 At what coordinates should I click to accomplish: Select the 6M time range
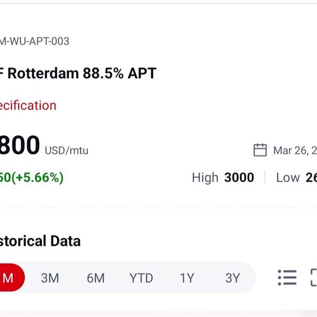pyautogui.click(x=96, y=278)
